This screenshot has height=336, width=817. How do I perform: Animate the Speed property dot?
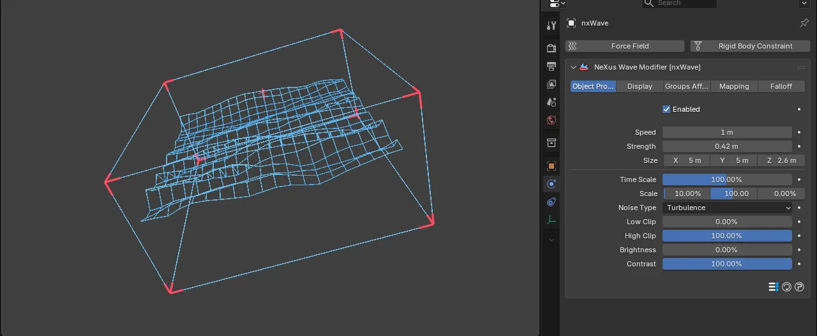(799, 132)
